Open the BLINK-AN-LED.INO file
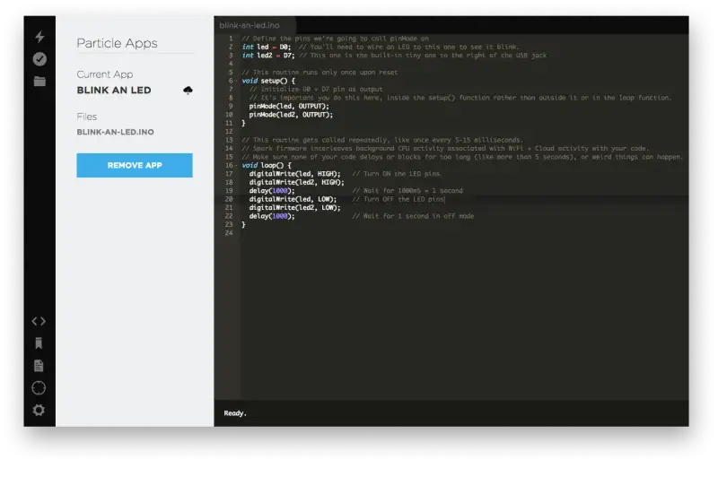This screenshot has width=718, height=477. click(x=116, y=132)
